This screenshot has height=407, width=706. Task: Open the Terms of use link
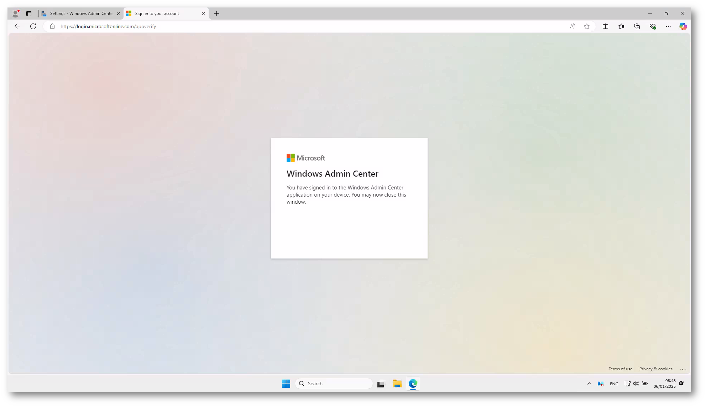[620, 369]
